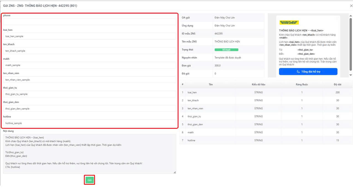Screen dimensions: 353x188
Task: Select hotline row in the parameter table
Action: [x=266, y=140]
